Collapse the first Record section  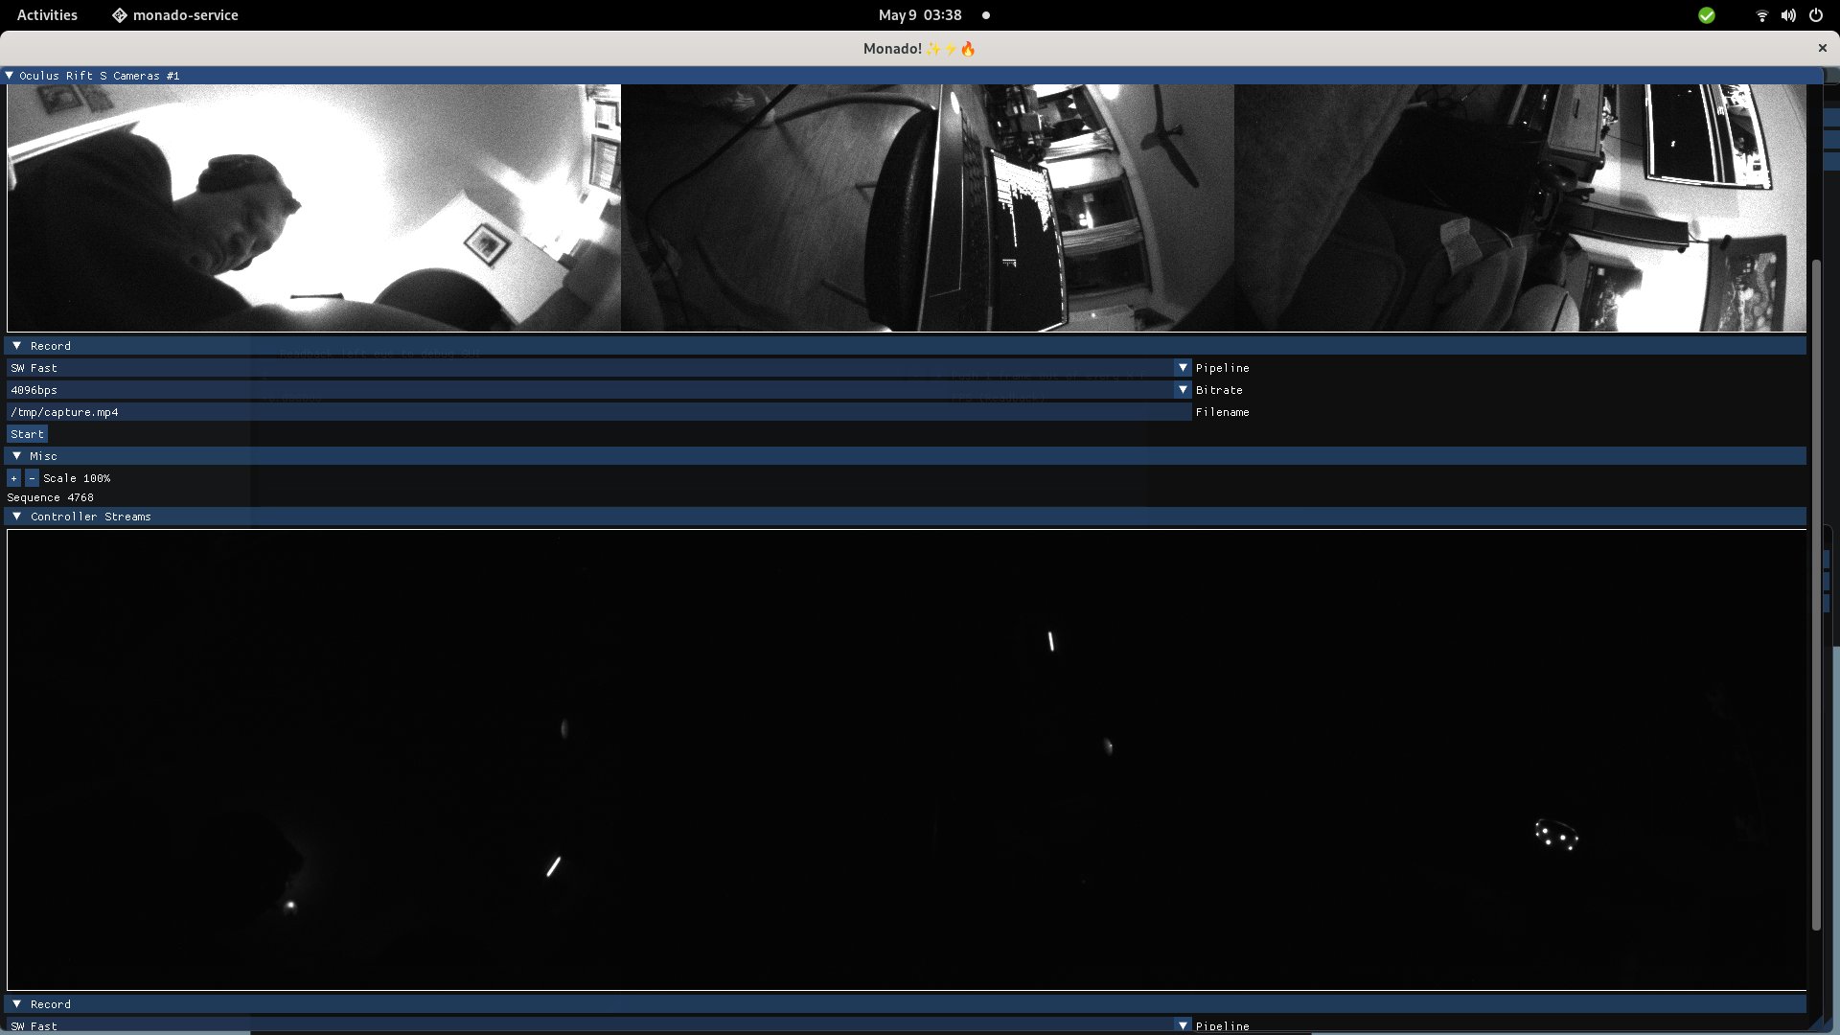point(16,346)
